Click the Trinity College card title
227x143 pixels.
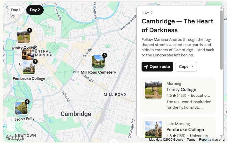coord(181,89)
